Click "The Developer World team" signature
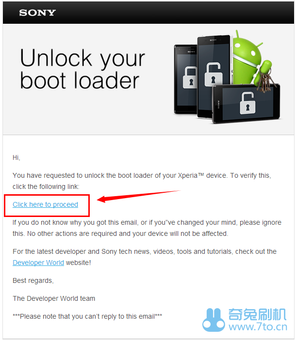Image resolution: width=296 pixels, height=341 pixels. (54, 298)
